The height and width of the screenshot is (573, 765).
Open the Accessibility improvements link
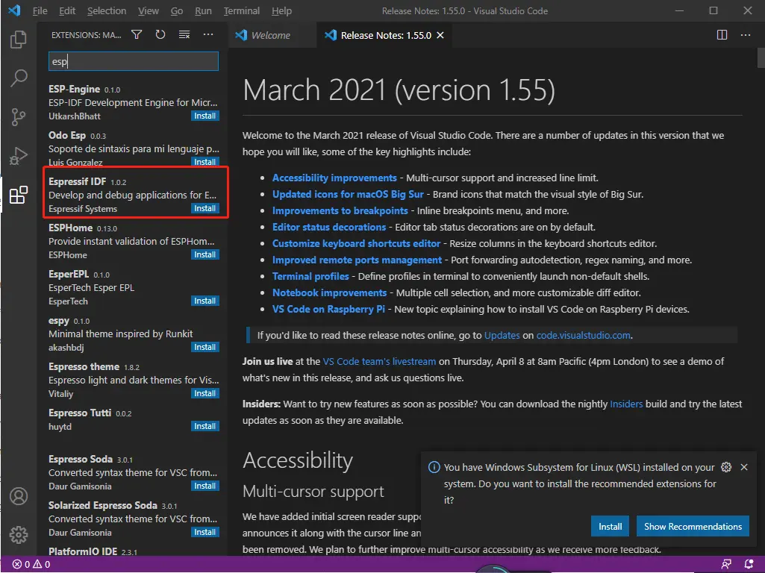(334, 178)
